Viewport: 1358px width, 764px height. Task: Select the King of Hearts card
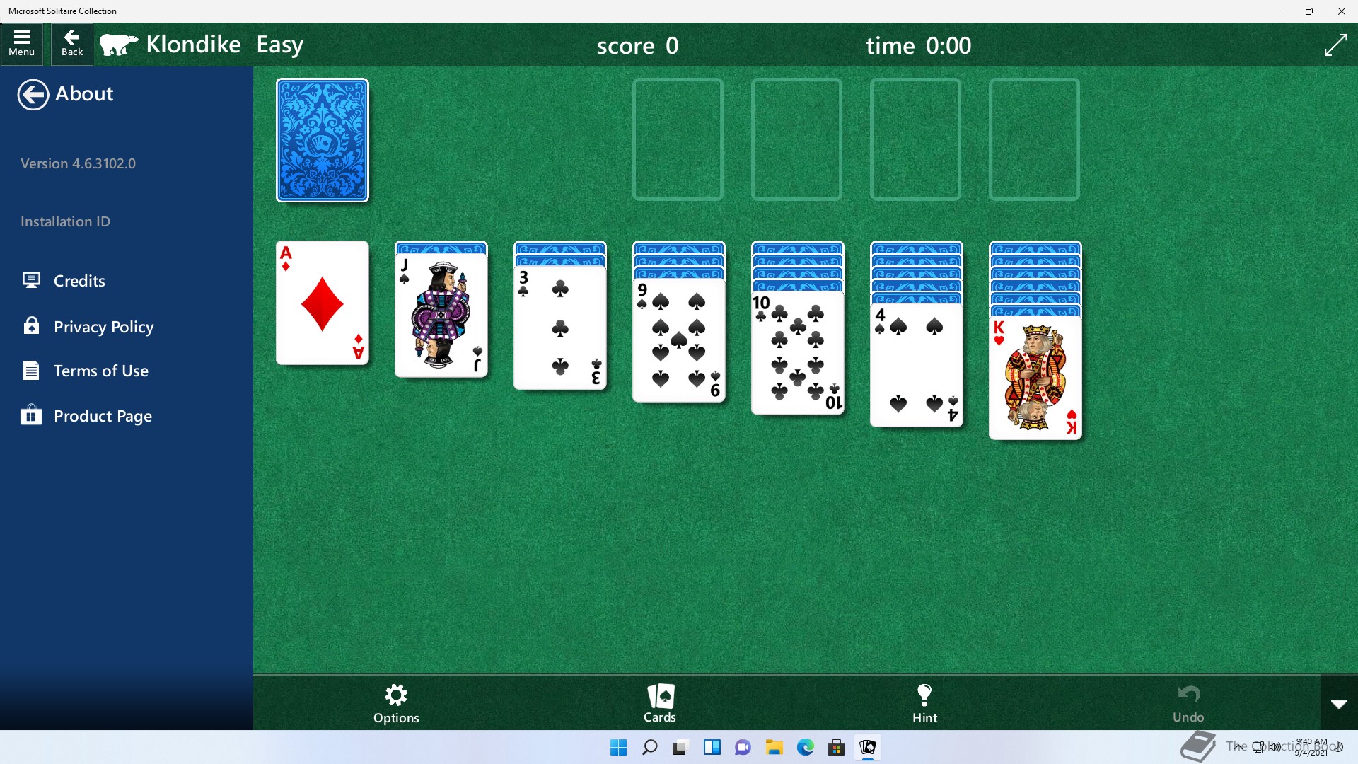point(1035,378)
